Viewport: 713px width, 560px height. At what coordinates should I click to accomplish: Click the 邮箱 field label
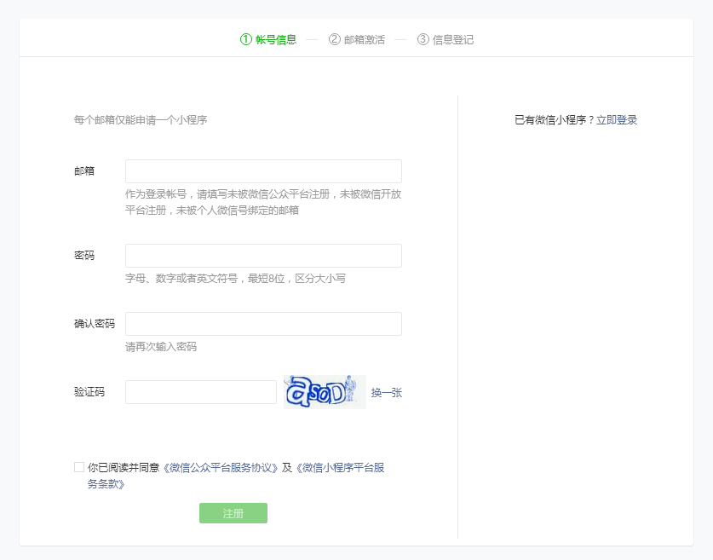tap(84, 171)
